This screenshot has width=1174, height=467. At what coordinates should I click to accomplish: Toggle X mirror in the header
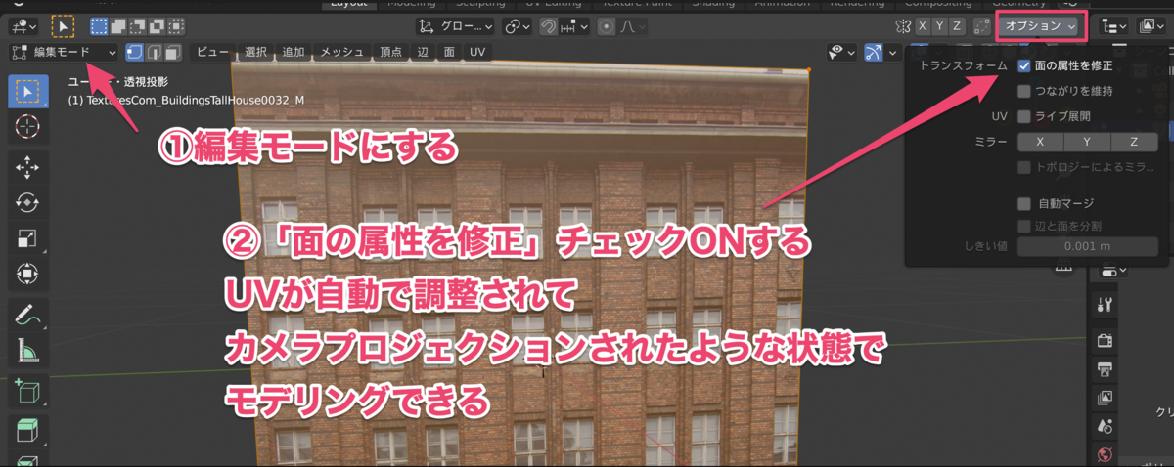(923, 26)
